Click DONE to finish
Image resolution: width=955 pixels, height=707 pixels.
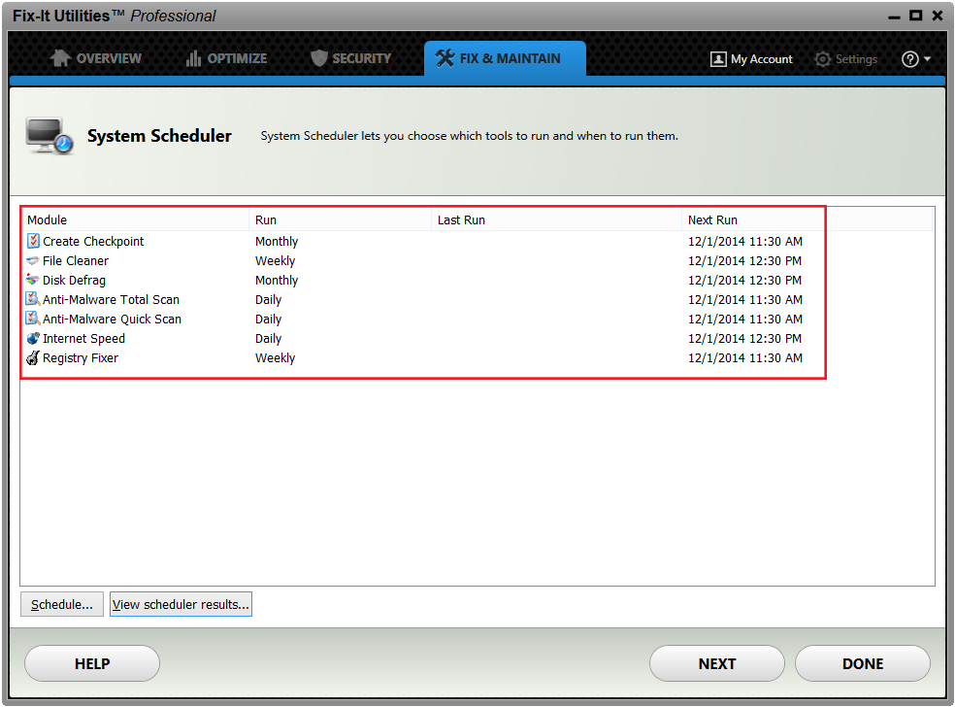coord(861,663)
